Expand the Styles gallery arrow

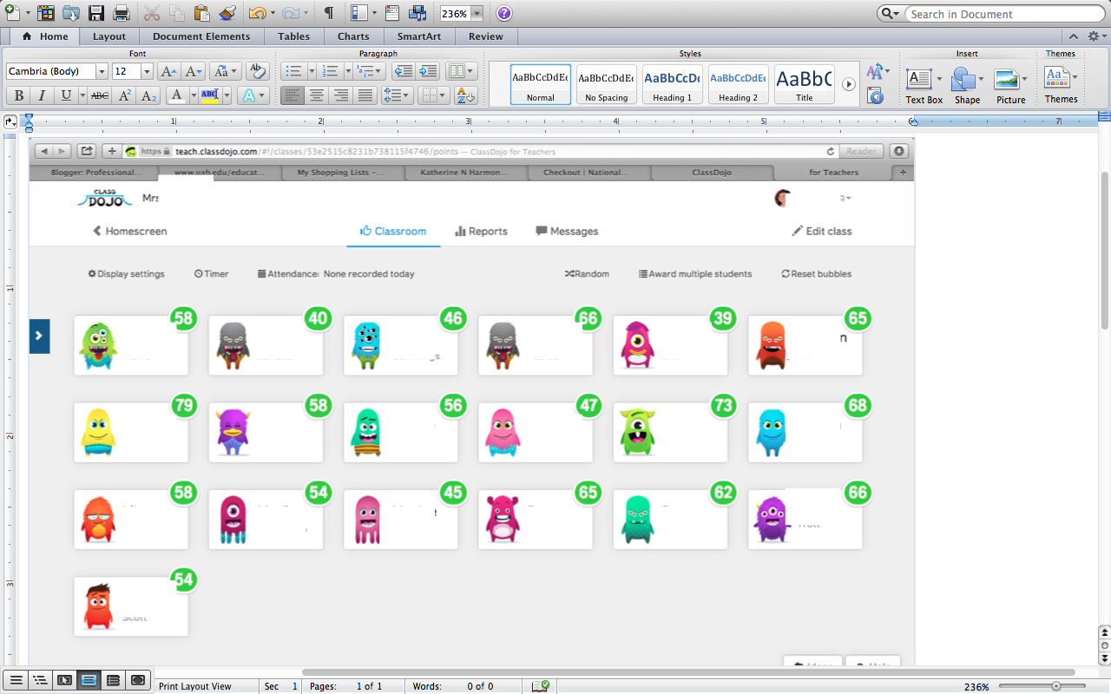click(849, 84)
